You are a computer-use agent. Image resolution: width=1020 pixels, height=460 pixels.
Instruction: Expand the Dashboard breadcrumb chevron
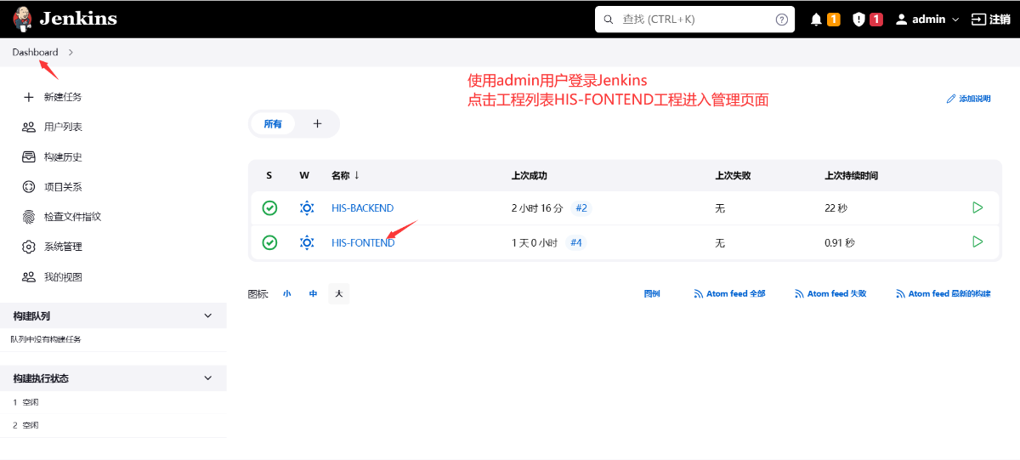click(71, 53)
